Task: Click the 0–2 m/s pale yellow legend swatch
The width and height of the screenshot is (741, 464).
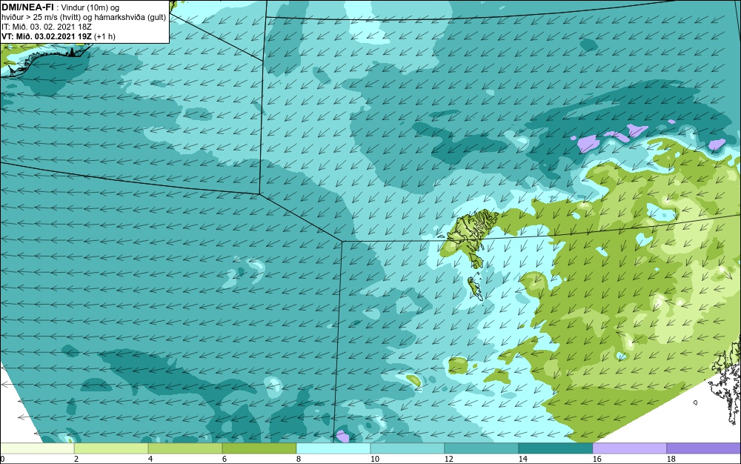Action: [37, 448]
